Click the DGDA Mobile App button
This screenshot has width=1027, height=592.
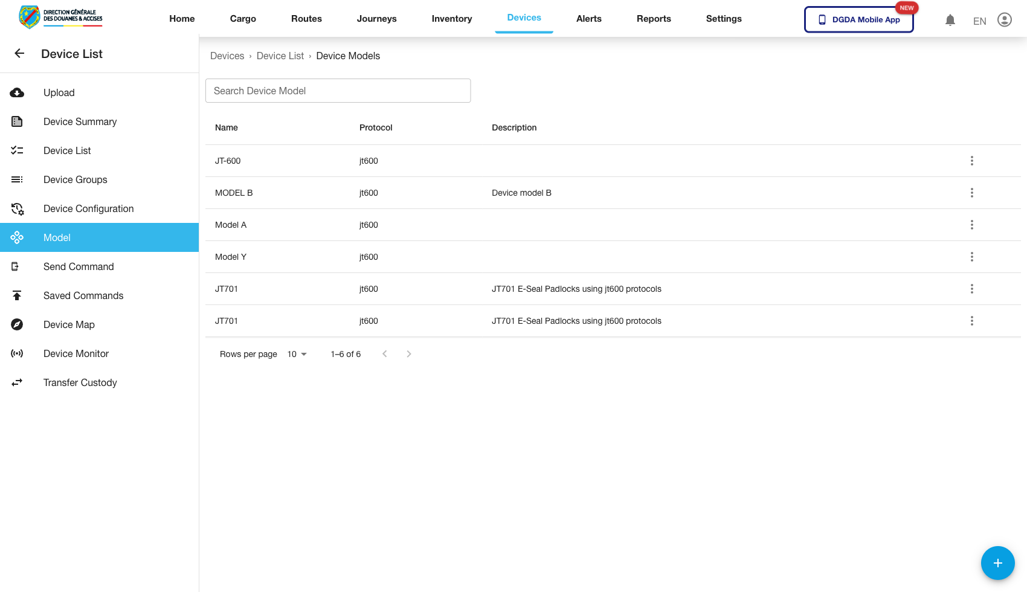click(858, 19)
